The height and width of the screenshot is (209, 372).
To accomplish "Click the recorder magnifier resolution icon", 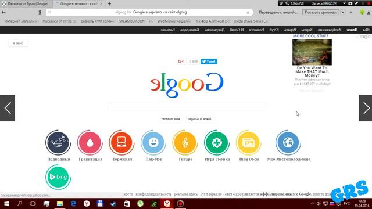I will point(287,3).
